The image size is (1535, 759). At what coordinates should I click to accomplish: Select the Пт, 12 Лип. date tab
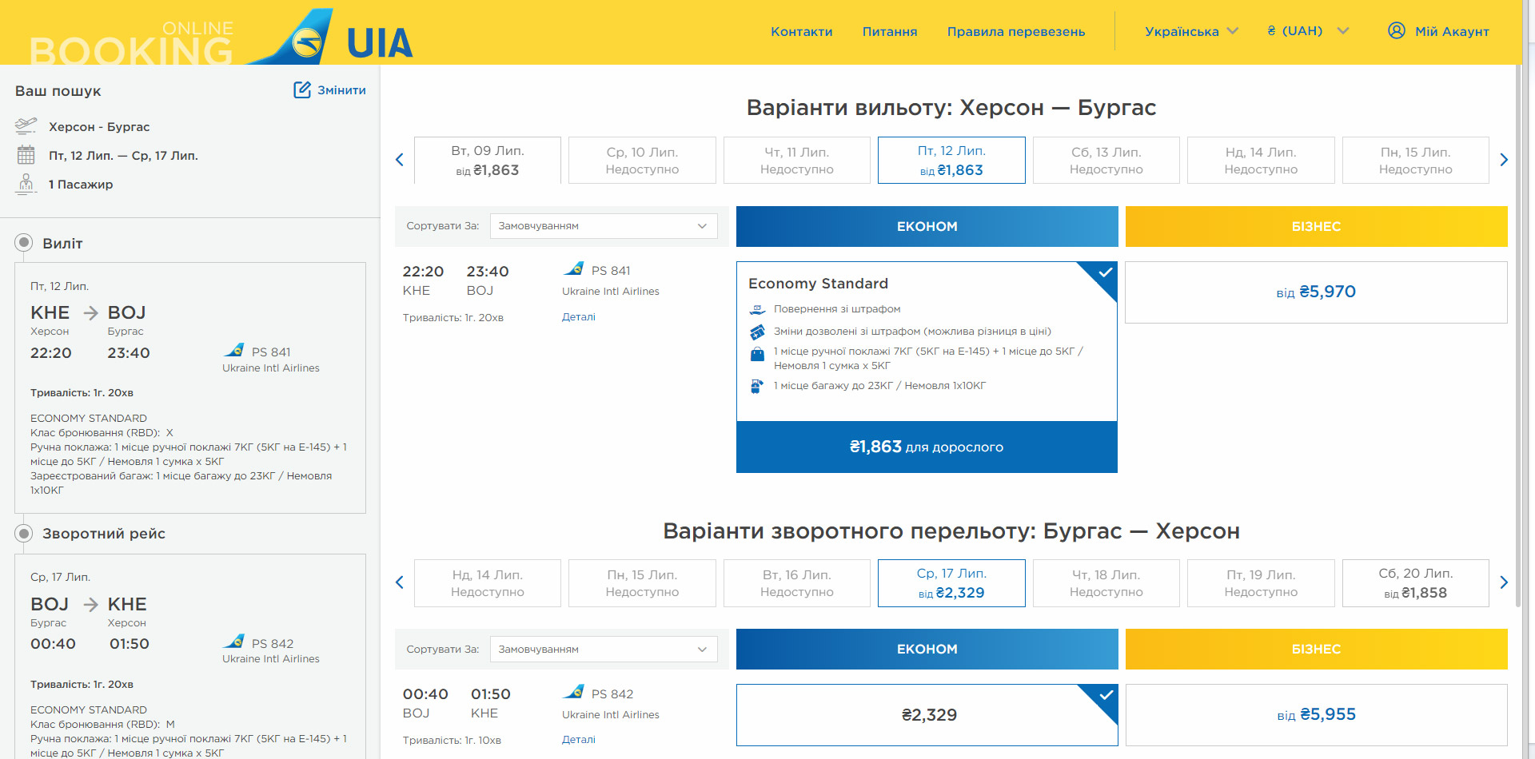[x=951, y=160]
